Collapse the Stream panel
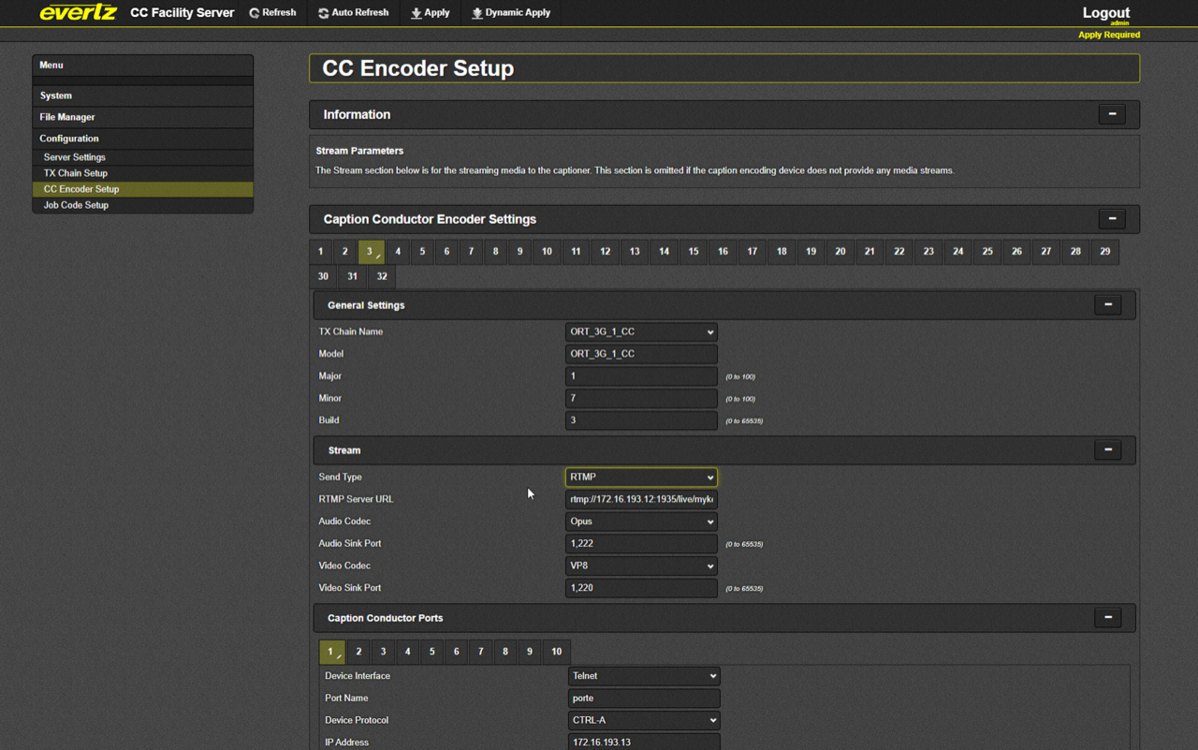Image resolution: width=1198 pixels, height=750 pixels. (x=1108, y=450)
